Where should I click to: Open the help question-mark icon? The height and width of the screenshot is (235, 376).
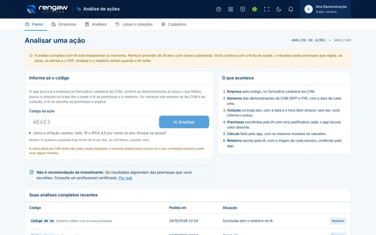point(218,9)
